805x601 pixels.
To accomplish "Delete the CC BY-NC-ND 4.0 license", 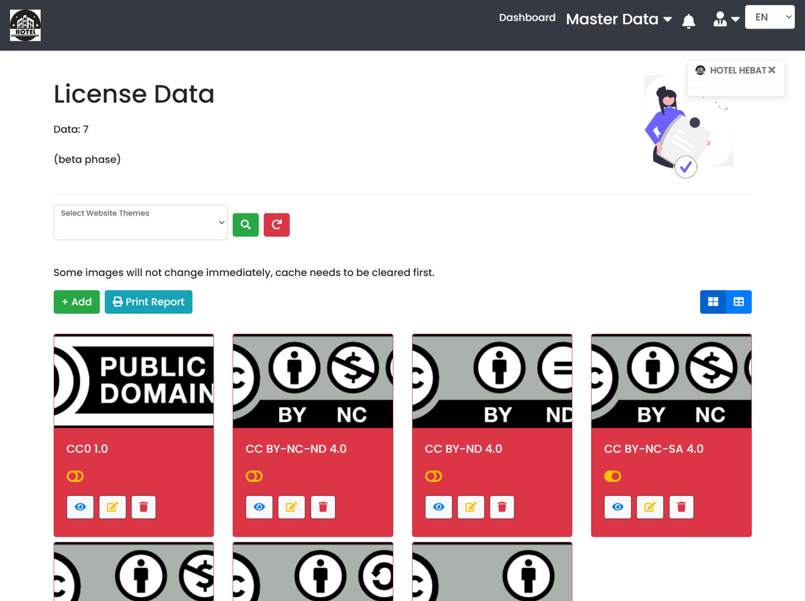I will click(323, 507).
